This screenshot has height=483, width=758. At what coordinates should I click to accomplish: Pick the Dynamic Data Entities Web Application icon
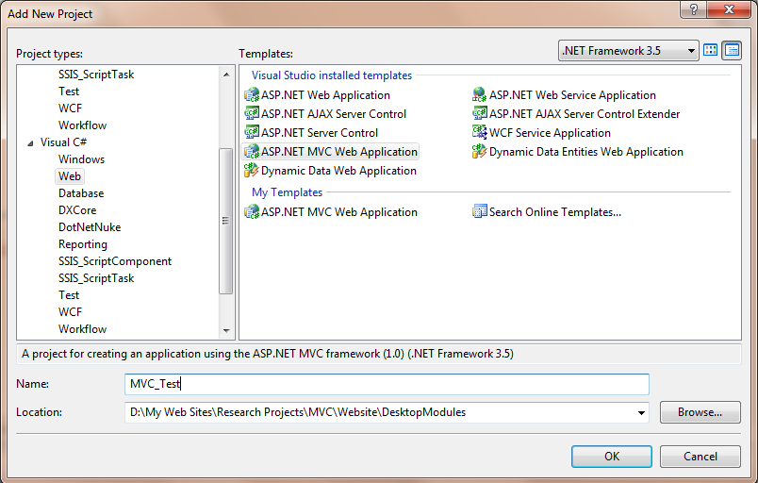point(479,151)
